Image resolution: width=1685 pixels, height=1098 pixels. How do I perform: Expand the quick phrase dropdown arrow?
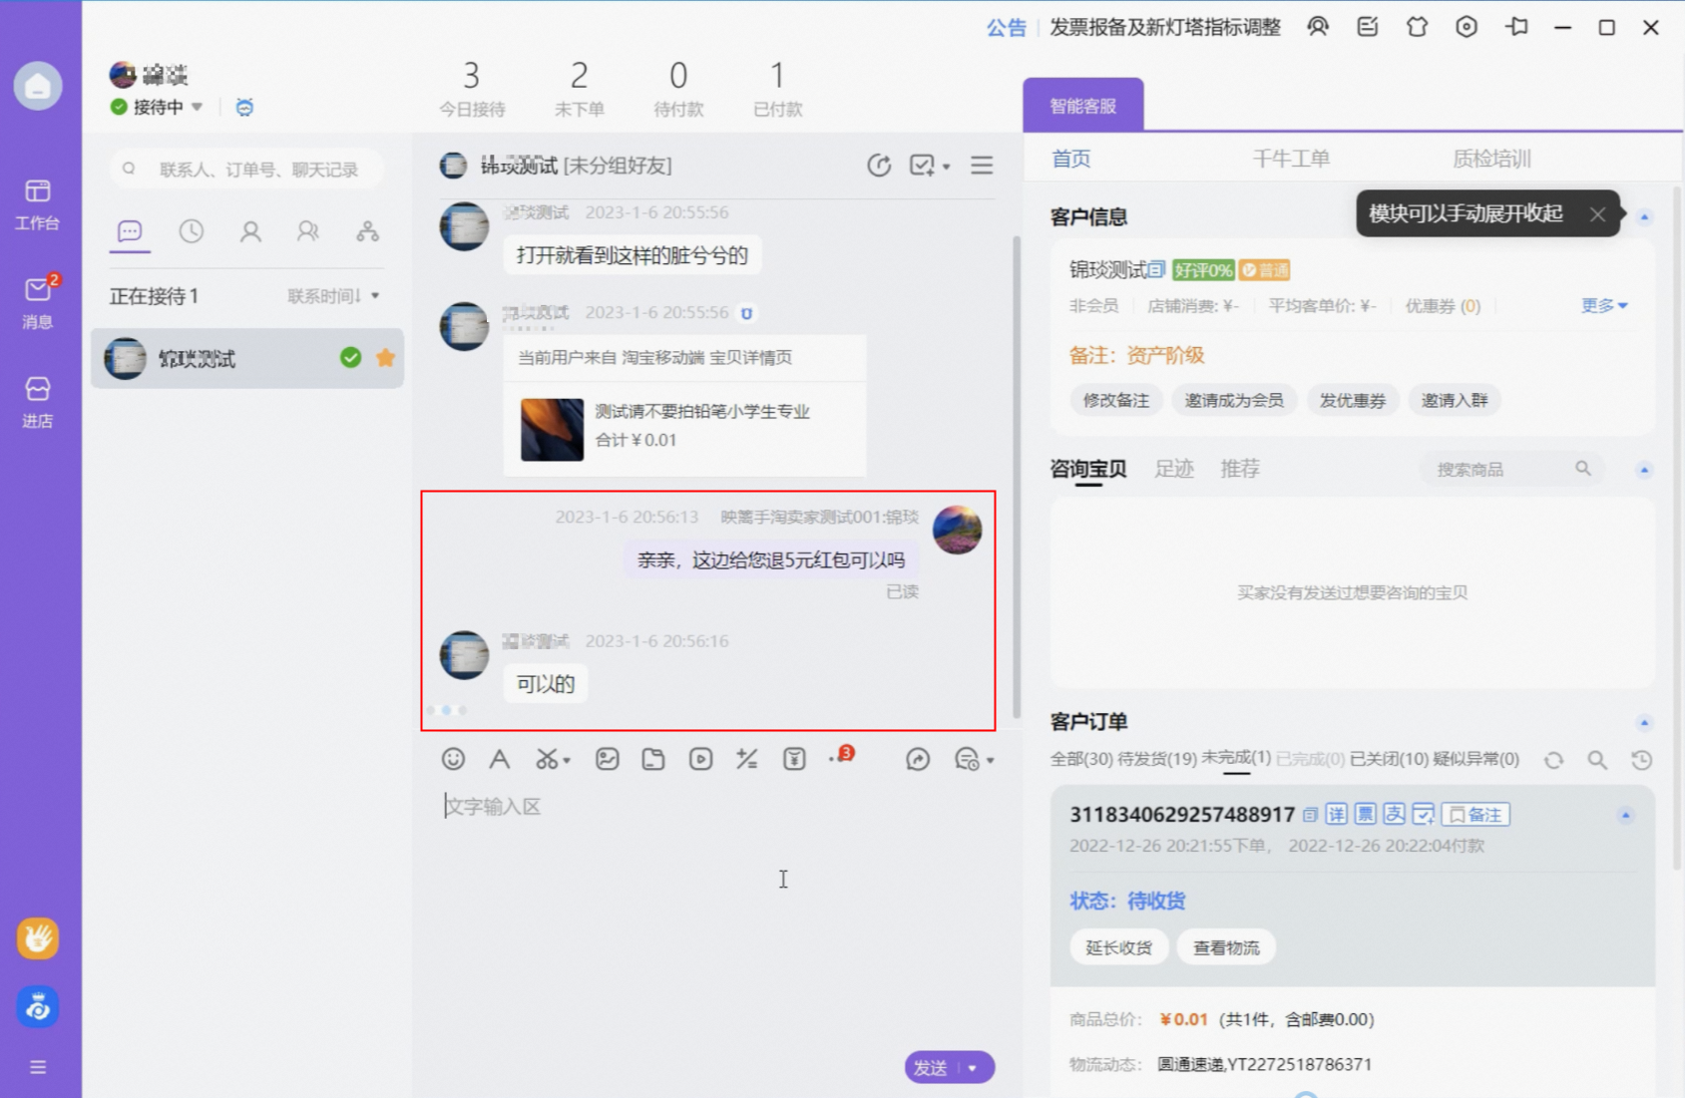990,761
